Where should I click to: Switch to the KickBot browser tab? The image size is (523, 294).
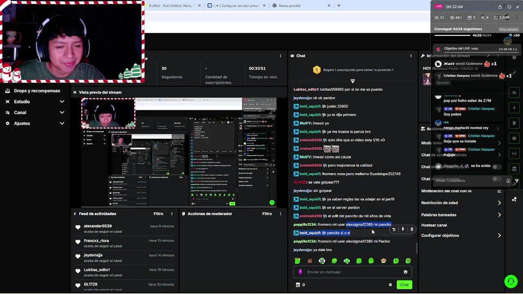tap(172, 6)
